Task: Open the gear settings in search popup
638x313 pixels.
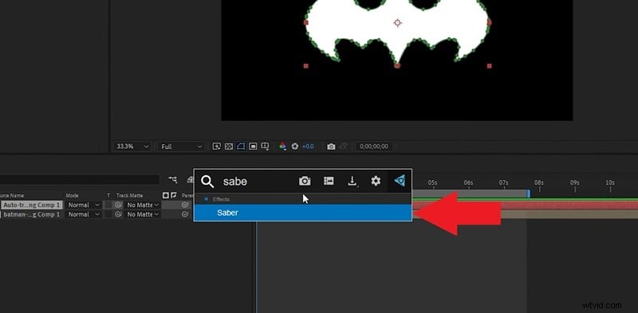Action: pyautogui.click(x=376, y=181)
